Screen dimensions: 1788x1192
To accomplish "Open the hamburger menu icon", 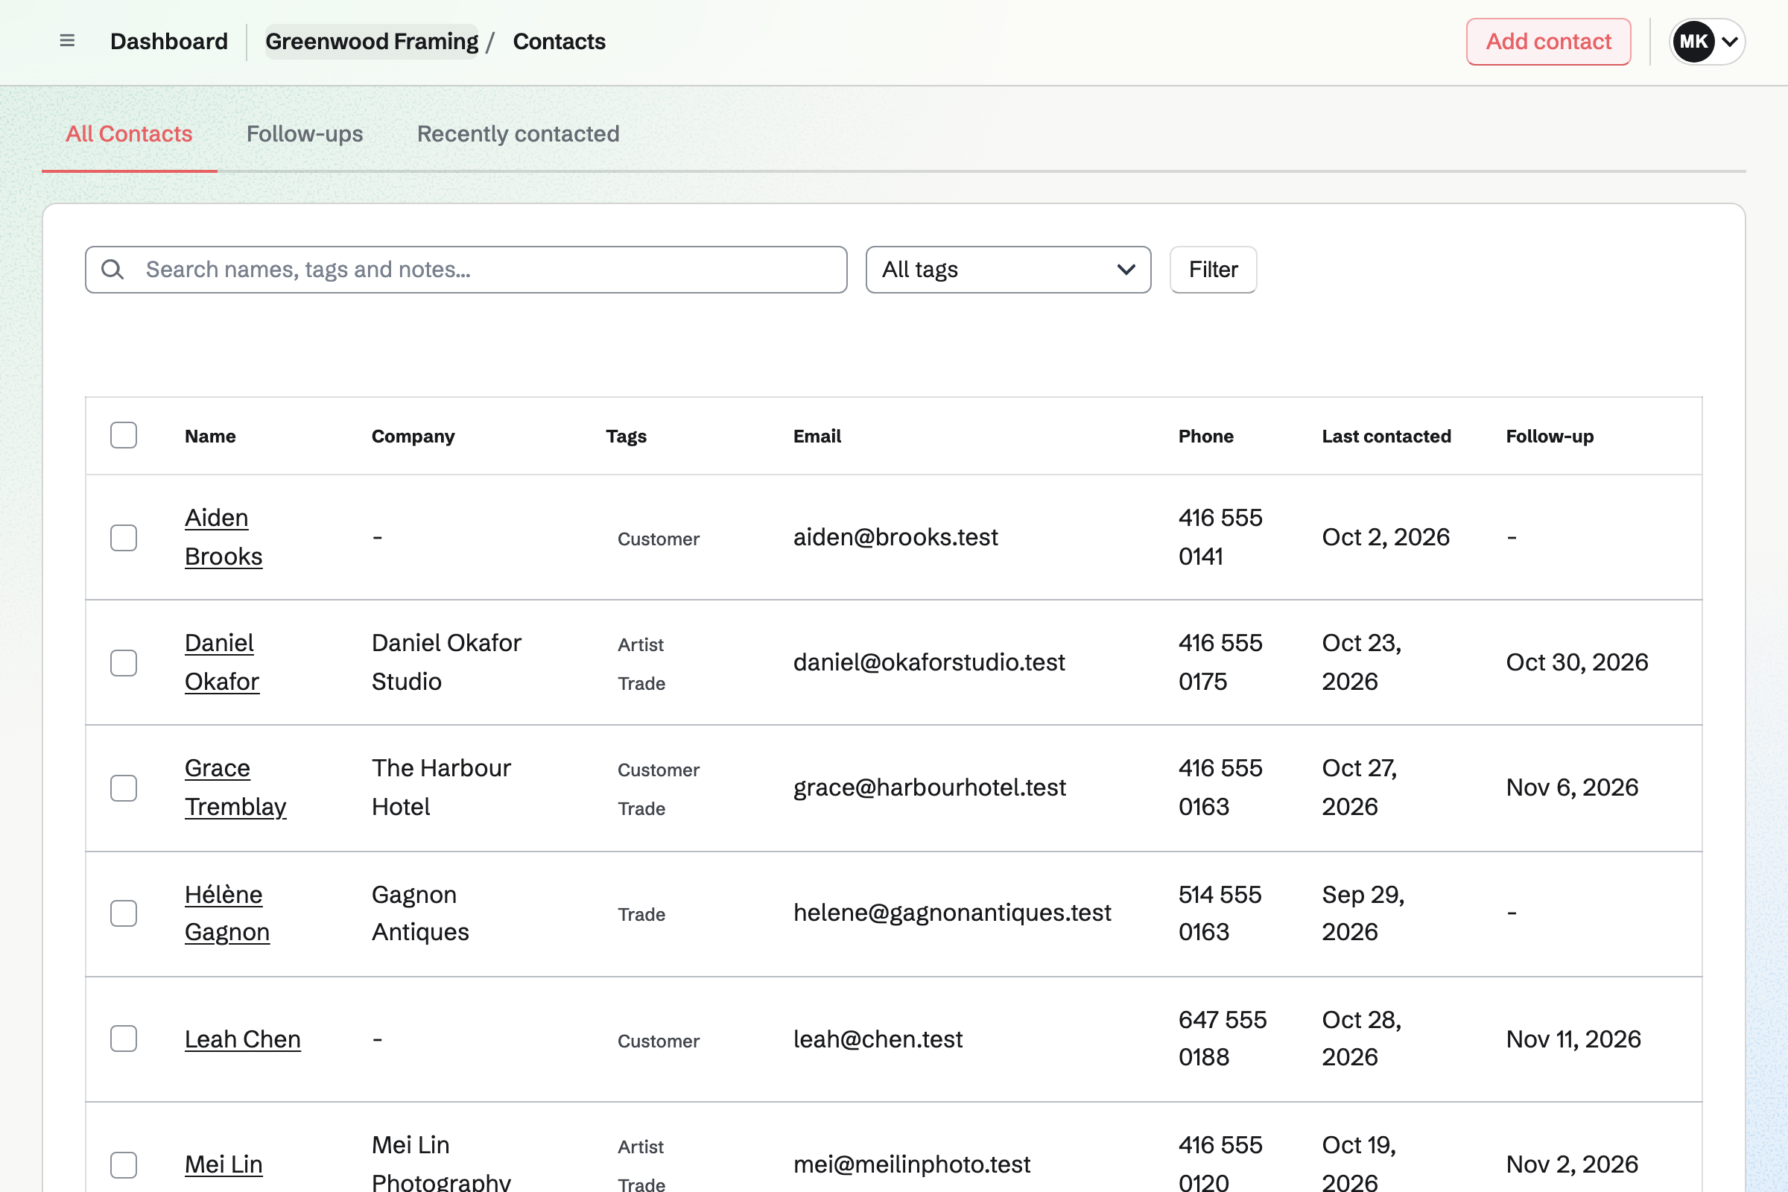I will (x=67, y=41).
